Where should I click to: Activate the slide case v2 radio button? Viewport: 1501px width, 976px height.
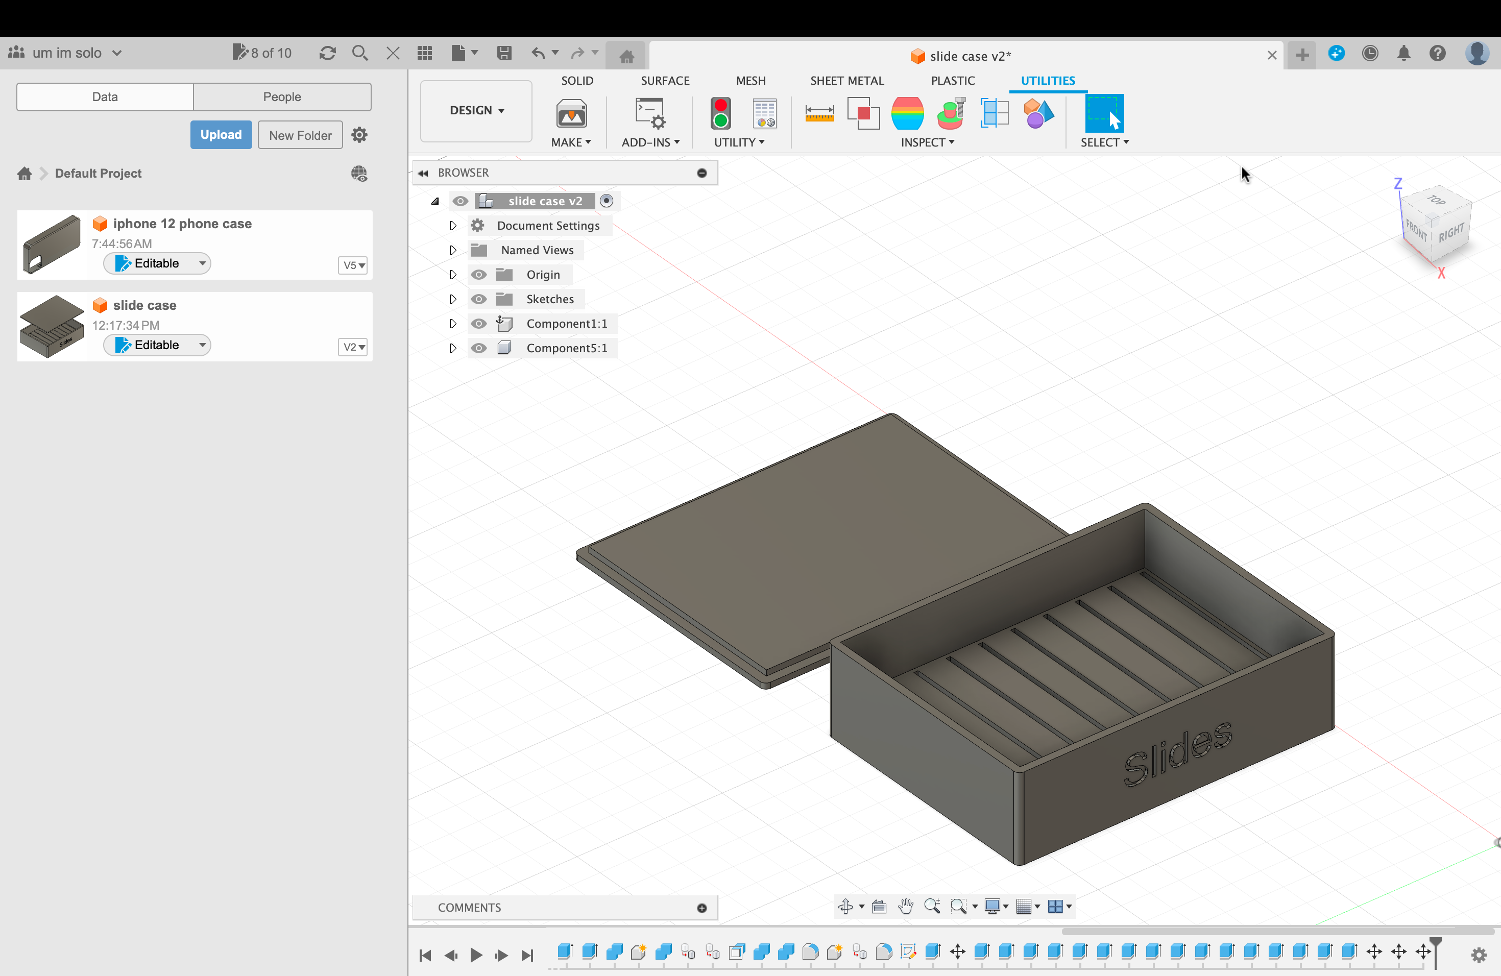point(606,201)
